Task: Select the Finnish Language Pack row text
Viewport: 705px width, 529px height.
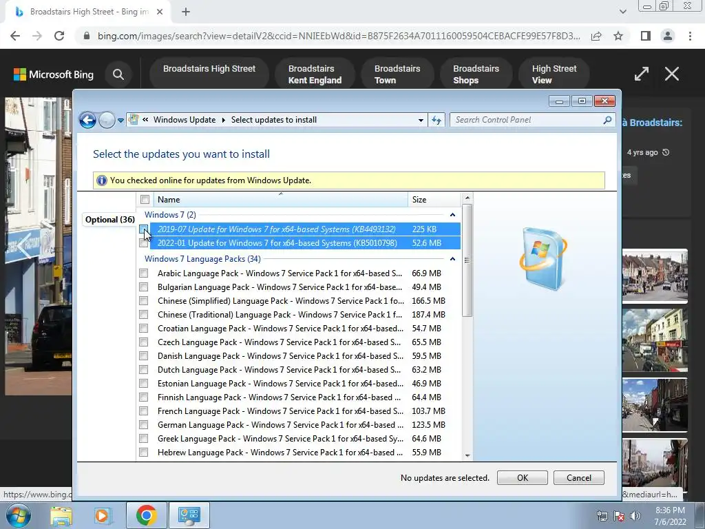Action: (279, 397)
